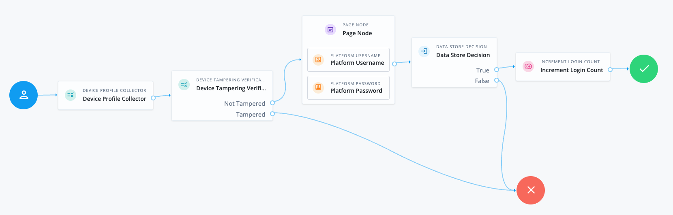Click the purple Page Node icon

tap(330, 30)
